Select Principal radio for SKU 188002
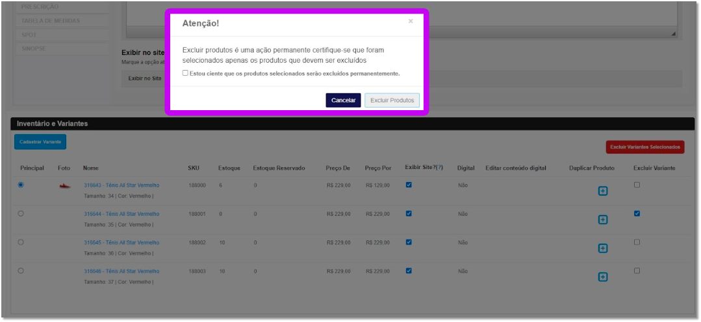The height and width of the screenshot is (322, 701). 21,242
